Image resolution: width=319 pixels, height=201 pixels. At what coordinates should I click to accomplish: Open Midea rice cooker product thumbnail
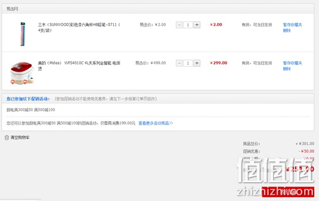[22, 73]
